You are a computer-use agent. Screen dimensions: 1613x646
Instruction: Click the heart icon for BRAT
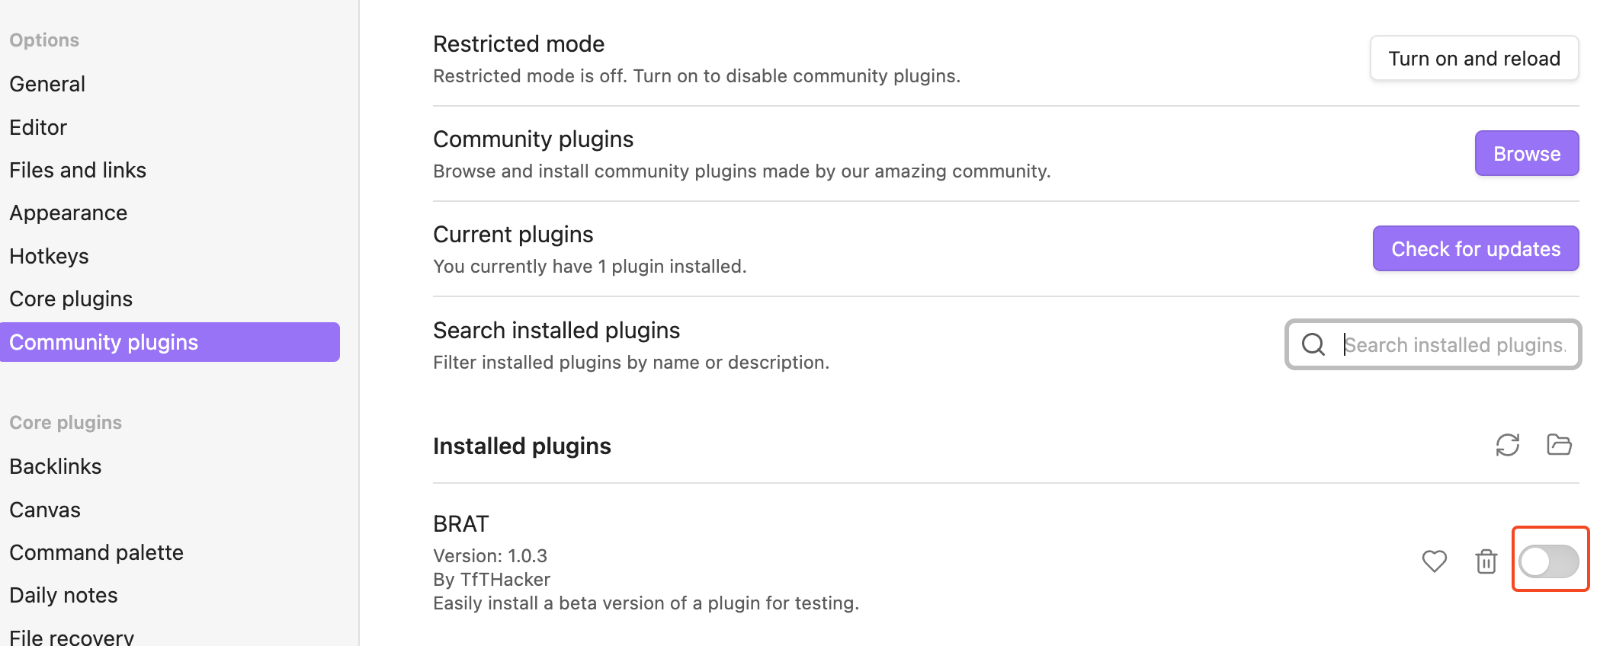pyautogui.click(x=1434, y=561)
